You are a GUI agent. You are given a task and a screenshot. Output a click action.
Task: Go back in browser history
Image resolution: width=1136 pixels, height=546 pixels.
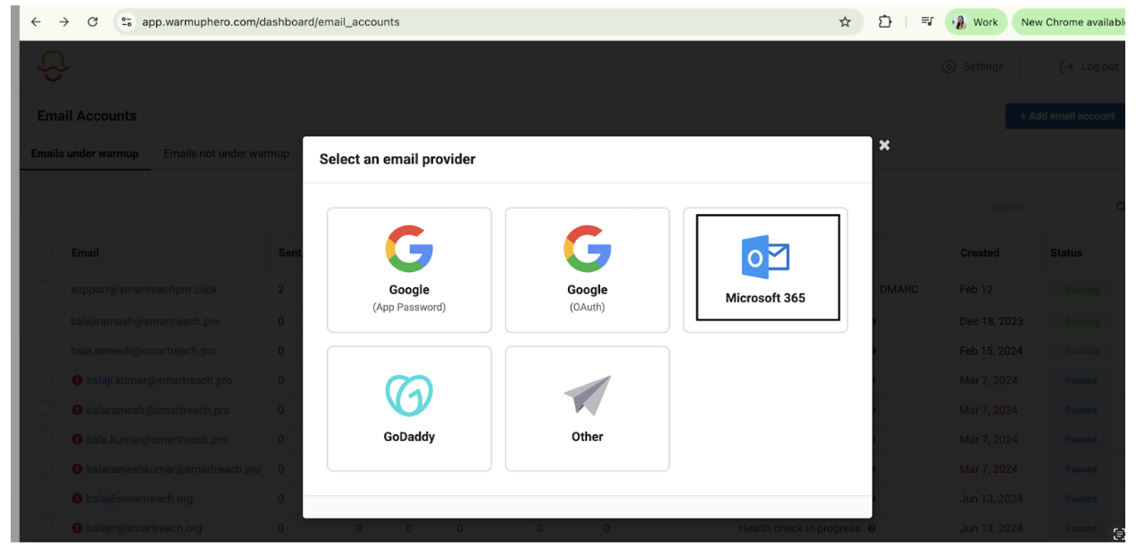click(36, 22)
